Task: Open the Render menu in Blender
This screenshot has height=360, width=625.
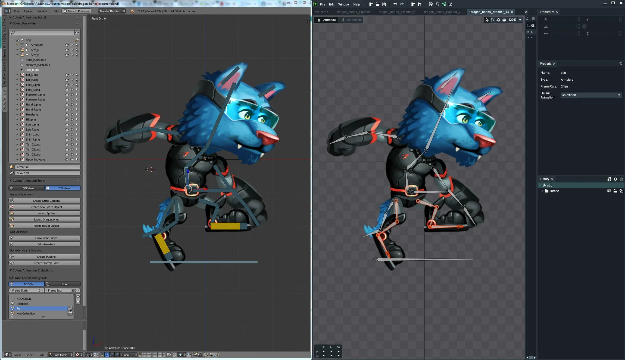Action: coord(28,11)
